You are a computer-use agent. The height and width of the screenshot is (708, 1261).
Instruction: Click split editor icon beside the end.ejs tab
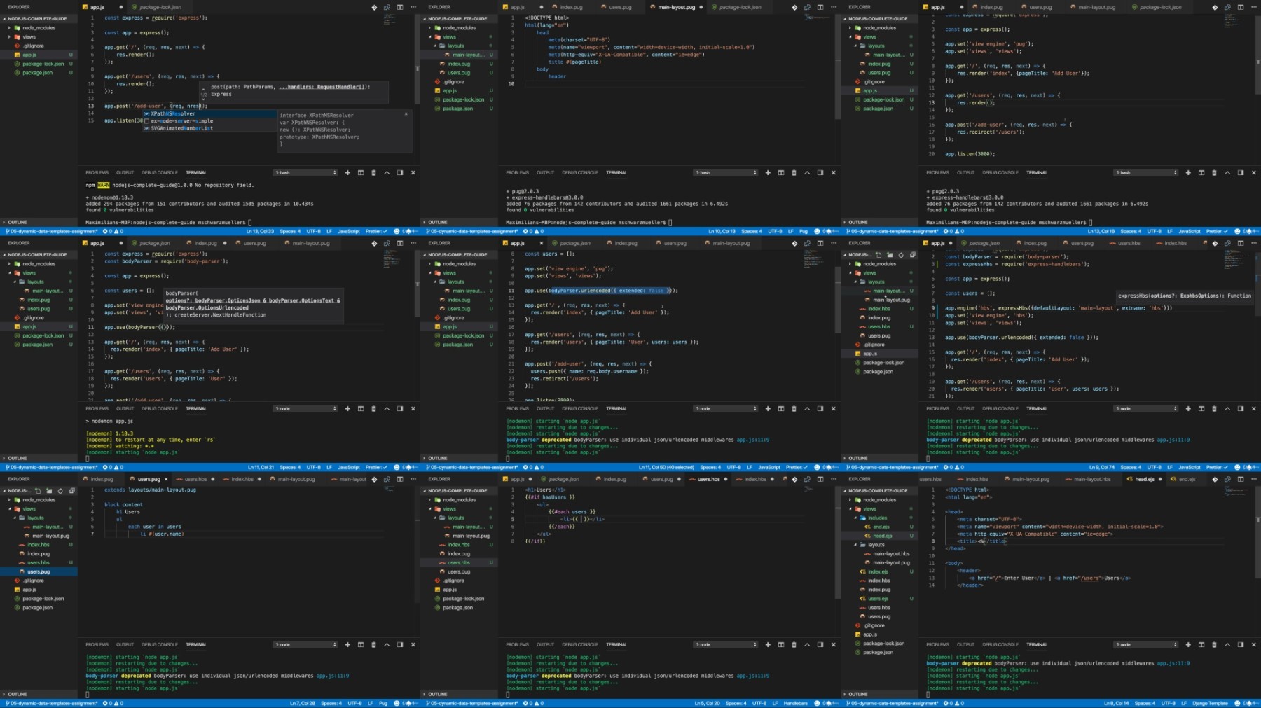[1241, 479]
